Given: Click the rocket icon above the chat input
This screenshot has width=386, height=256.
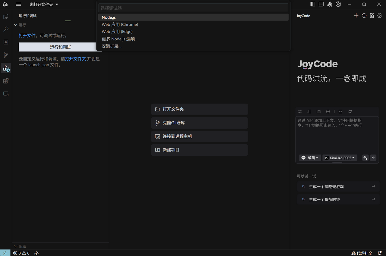Looking at the screenshot, I should (350, 111).
